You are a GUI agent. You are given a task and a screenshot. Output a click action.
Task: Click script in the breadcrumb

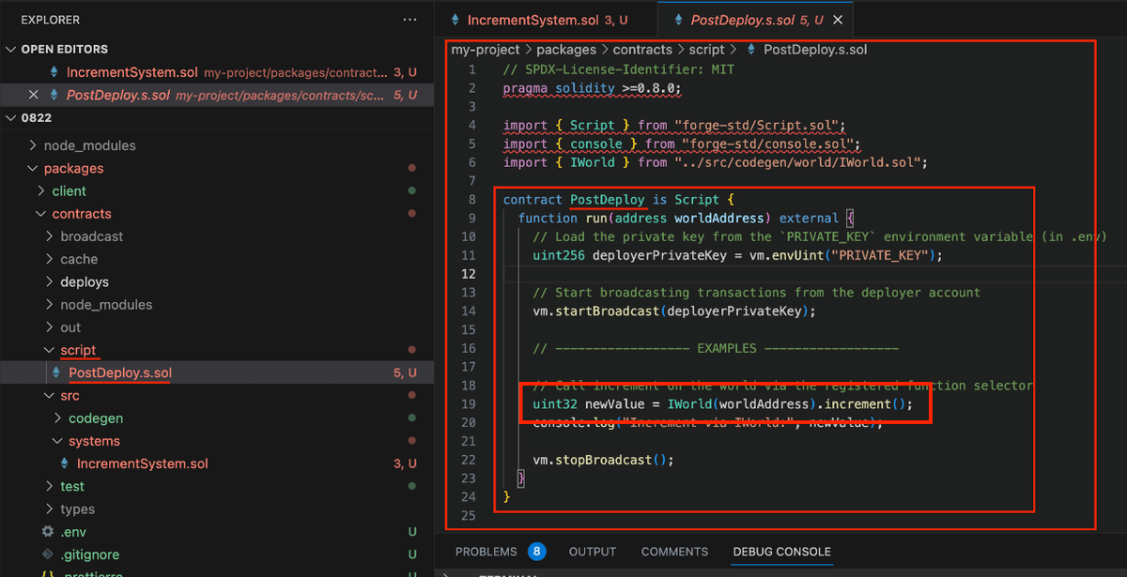pos(707,50)
